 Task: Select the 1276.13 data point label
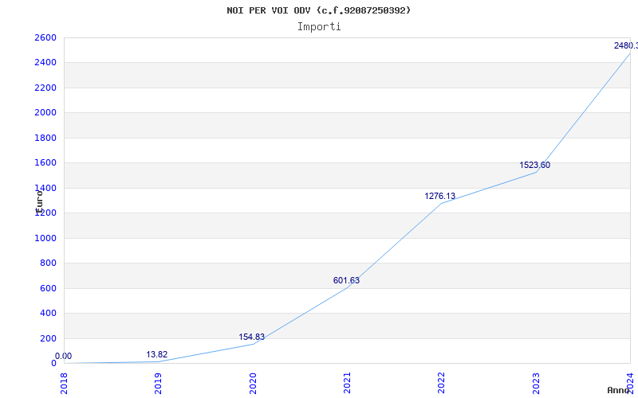pyautogui.click(x=439, y=197)
